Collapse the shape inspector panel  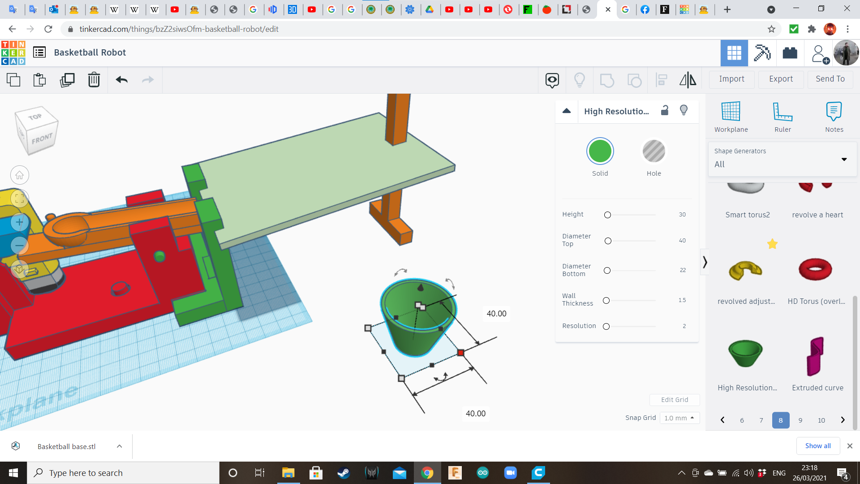tap(567, 111)
